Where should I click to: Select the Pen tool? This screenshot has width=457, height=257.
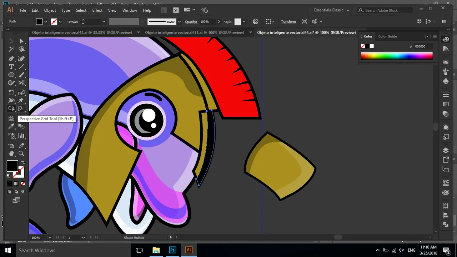pos(11,59)
